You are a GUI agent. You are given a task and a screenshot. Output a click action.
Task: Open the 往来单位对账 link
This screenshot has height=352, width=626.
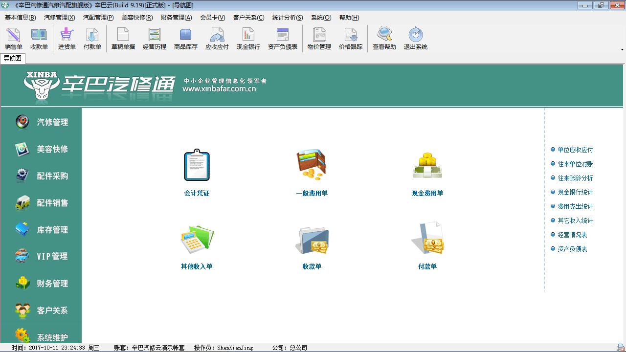(575, 164)
